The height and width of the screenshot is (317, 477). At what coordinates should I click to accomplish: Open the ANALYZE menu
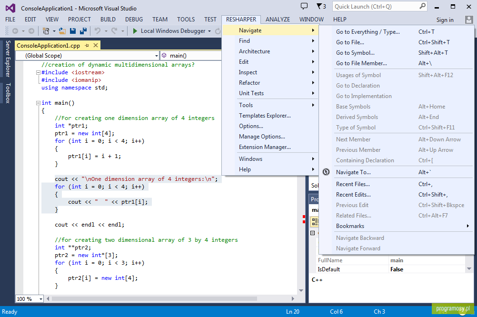click(278, 20)
